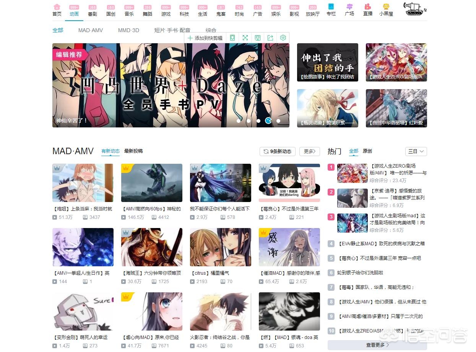Select 有新动态 tab
The image size is (476, 352).
coord(110,151)
